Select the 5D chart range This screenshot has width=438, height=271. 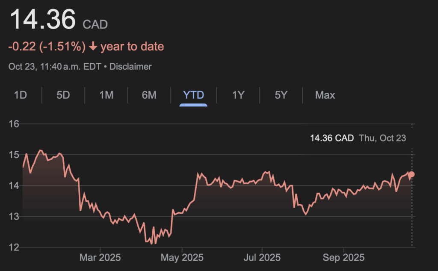point(63,95)
